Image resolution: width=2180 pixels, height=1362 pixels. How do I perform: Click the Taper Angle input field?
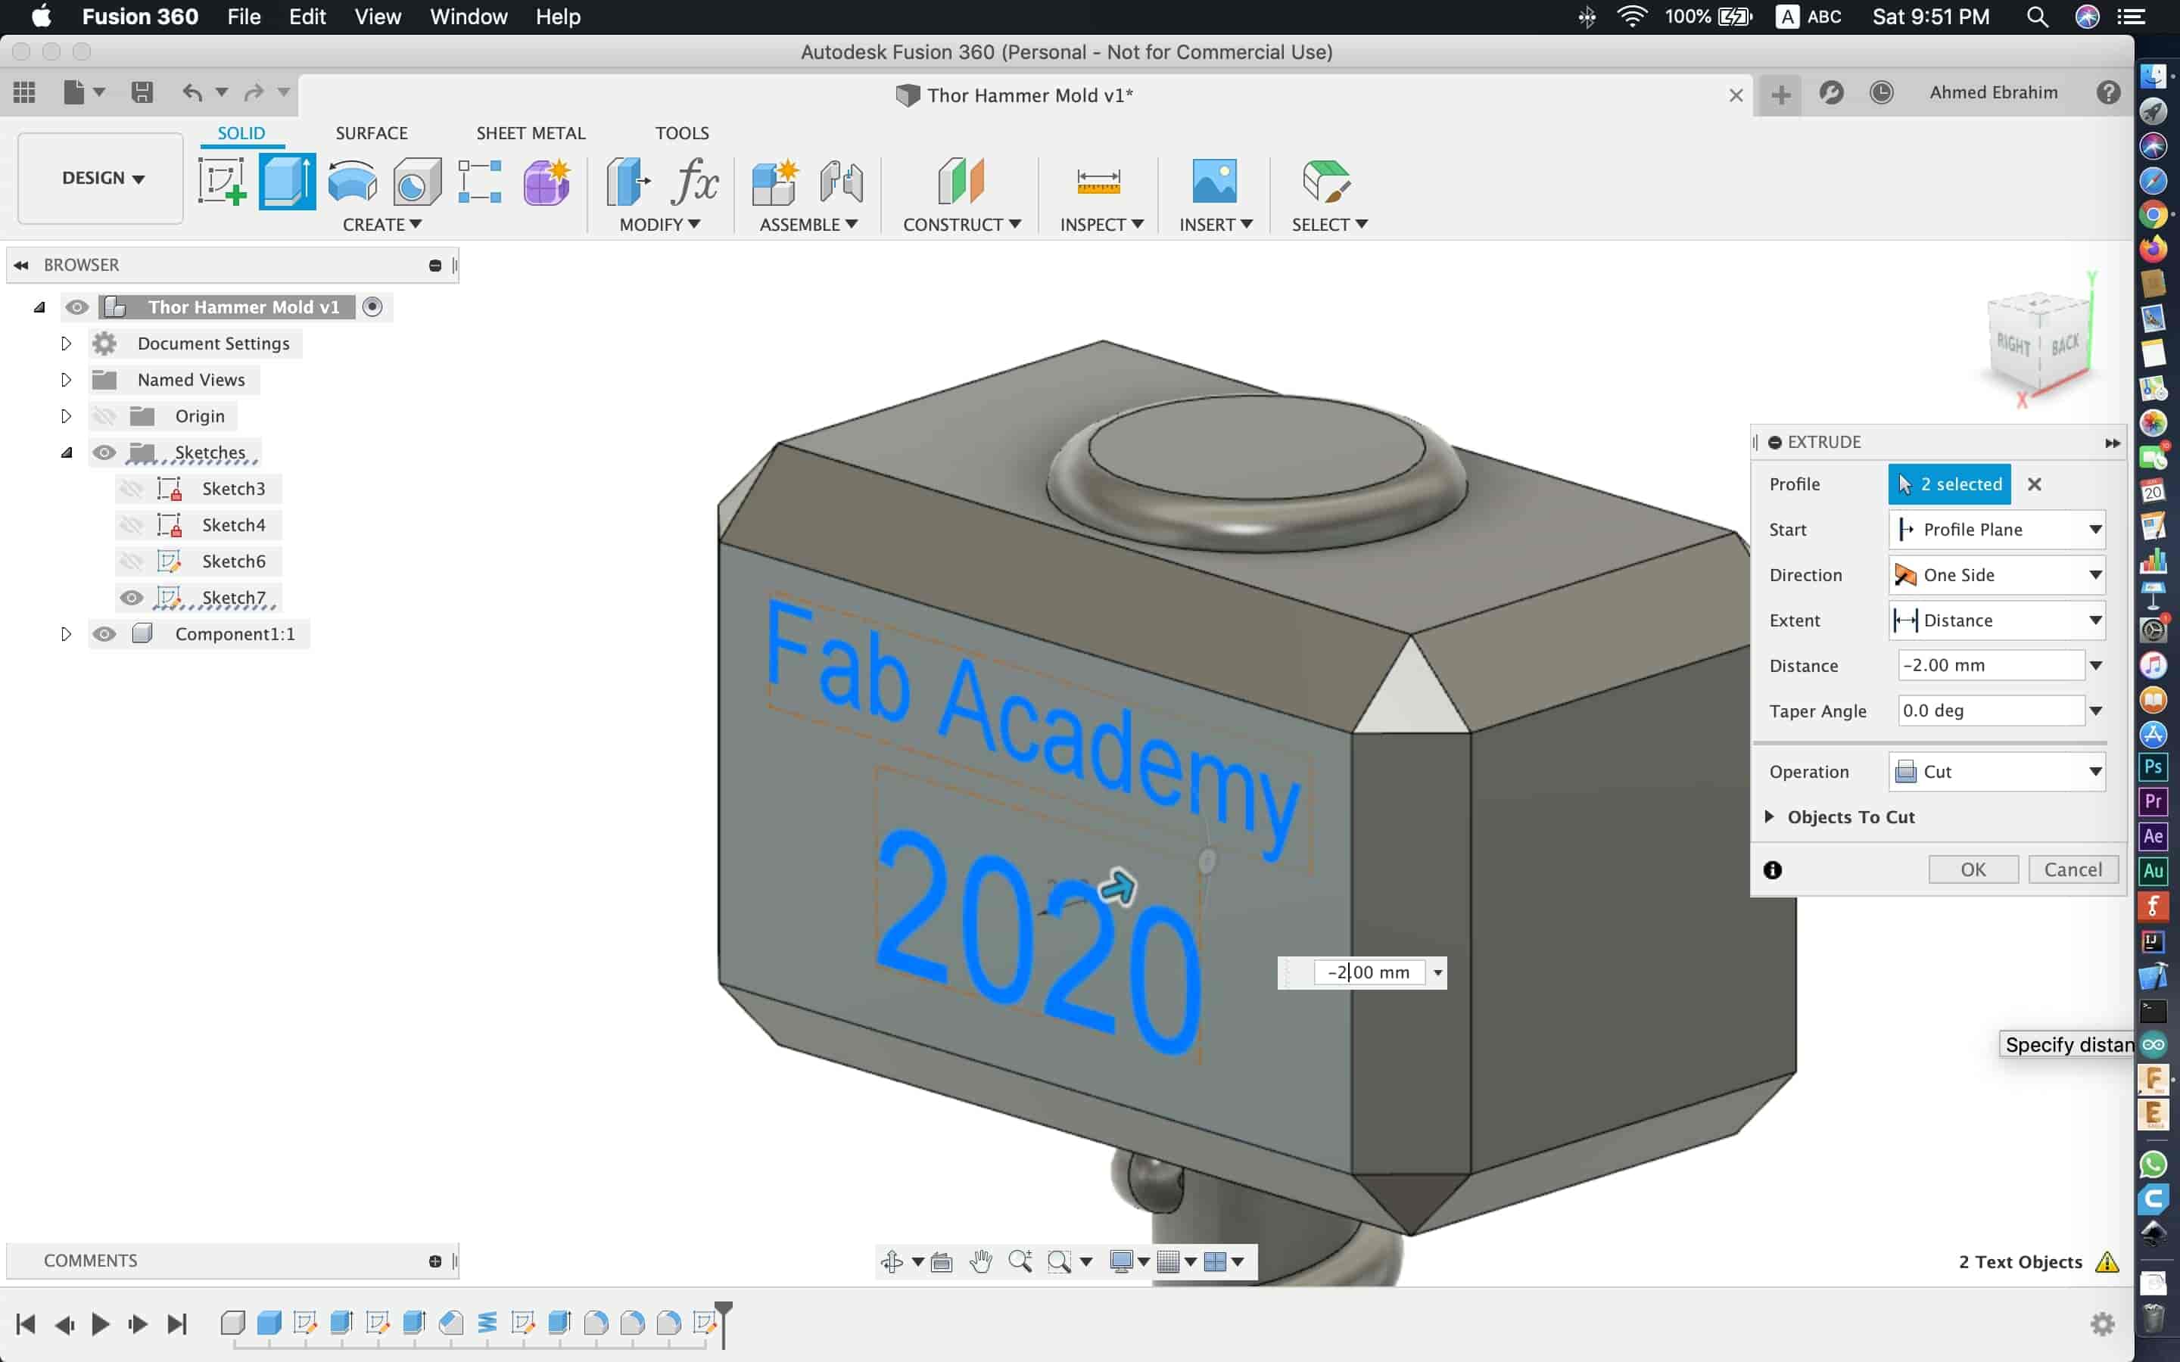[x=1990, y=711]
